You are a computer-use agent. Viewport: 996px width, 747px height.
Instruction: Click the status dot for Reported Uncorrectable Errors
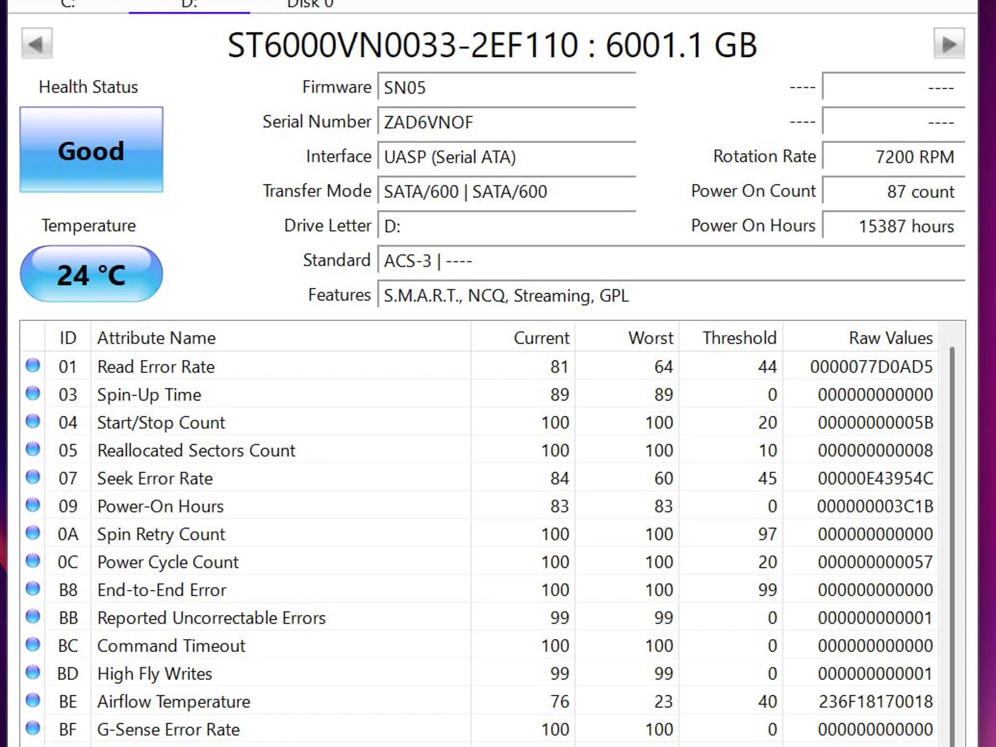(33, 617)
